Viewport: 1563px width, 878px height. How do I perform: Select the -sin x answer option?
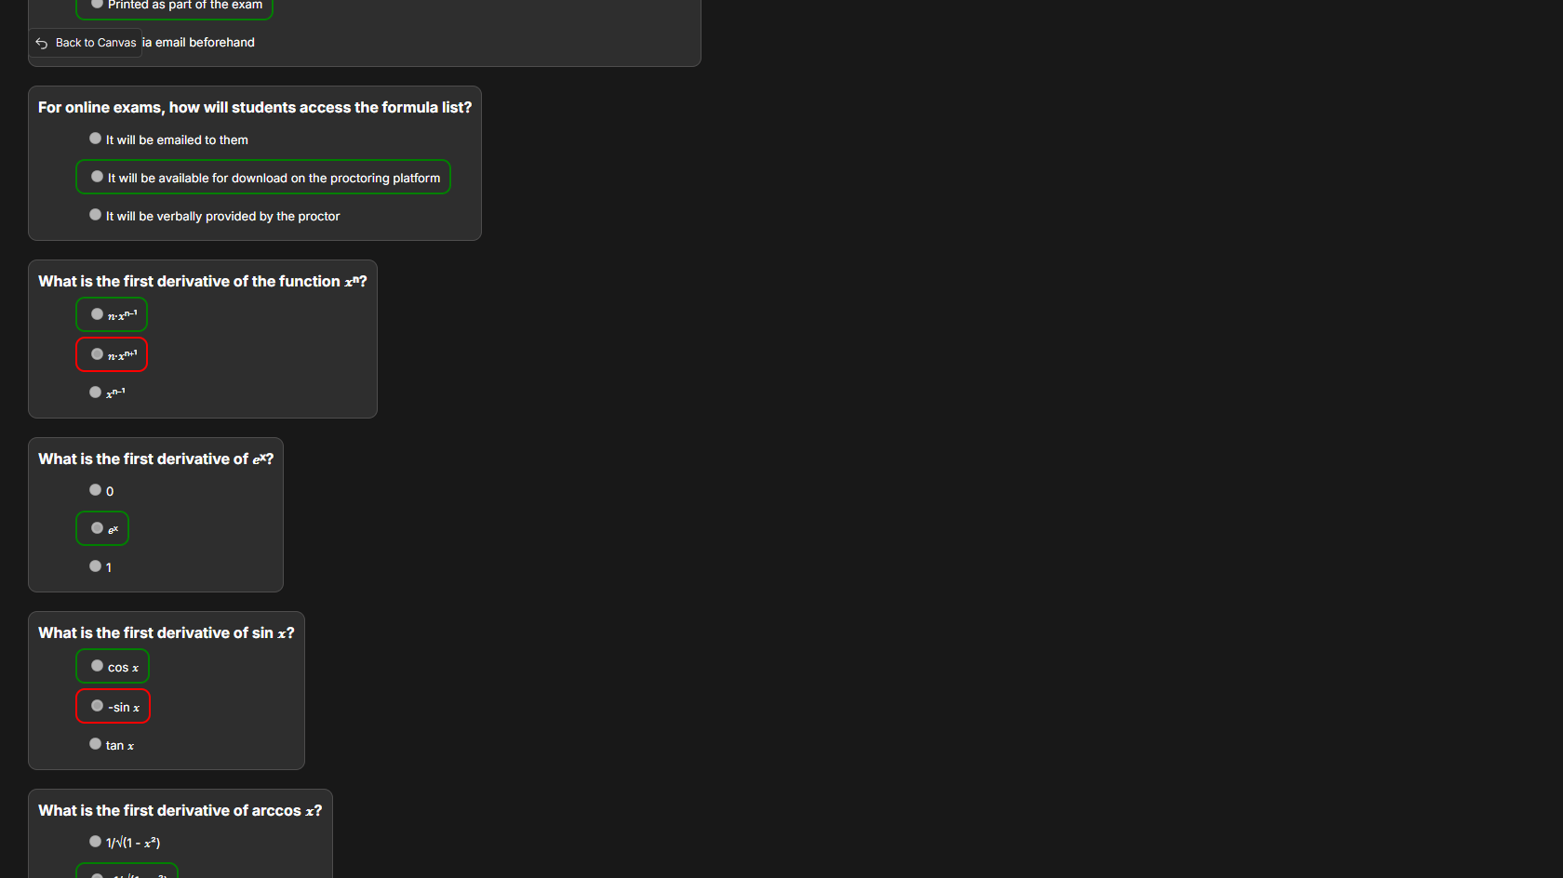click(x=98, y=706)
